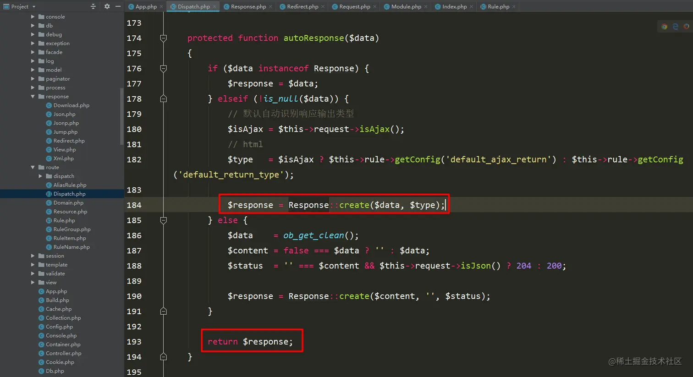Open RuleGroup.php in project tree

(68, 229)
